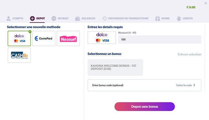This screenshot has height=120, width=209.
Task: Click Enlever selection link
Action: click(189, 54)
